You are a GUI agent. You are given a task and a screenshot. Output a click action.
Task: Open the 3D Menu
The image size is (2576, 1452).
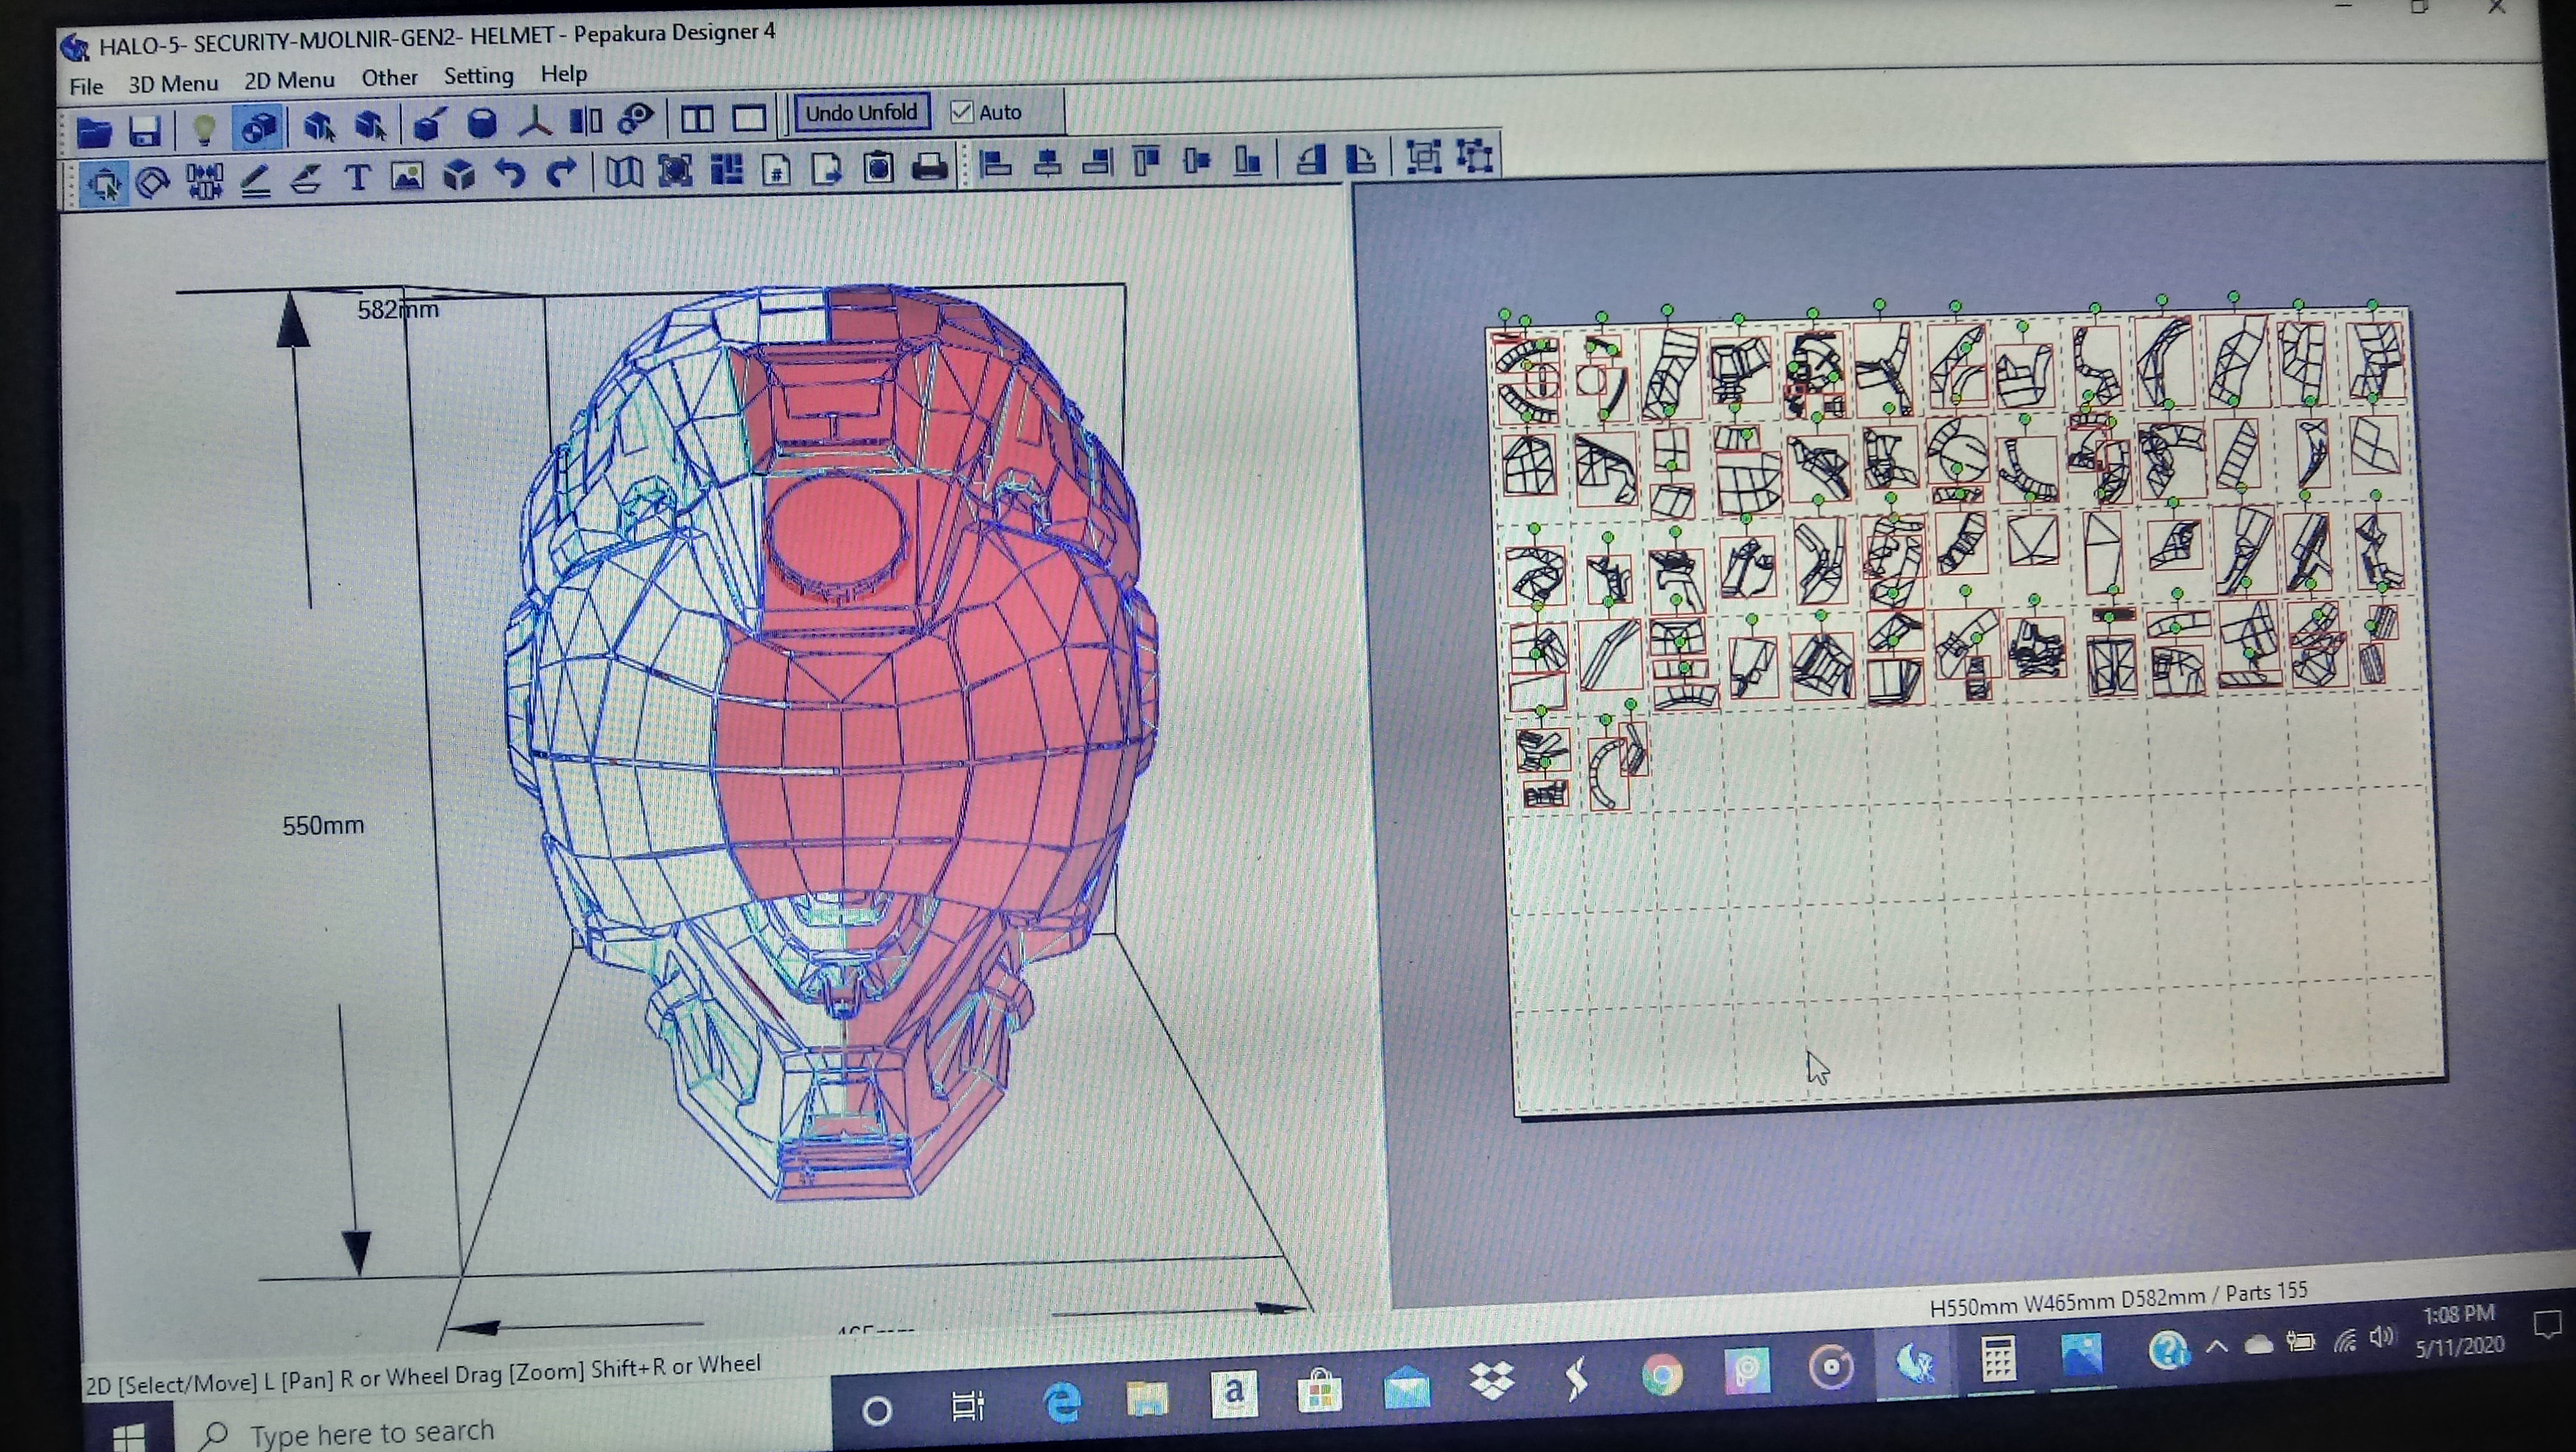173,84
